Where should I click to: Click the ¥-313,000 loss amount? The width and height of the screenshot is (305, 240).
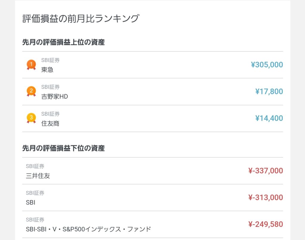coord(265,197)
